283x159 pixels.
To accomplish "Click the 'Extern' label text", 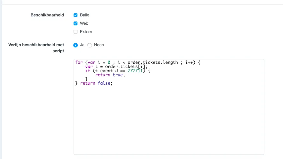I will point(86,32).
